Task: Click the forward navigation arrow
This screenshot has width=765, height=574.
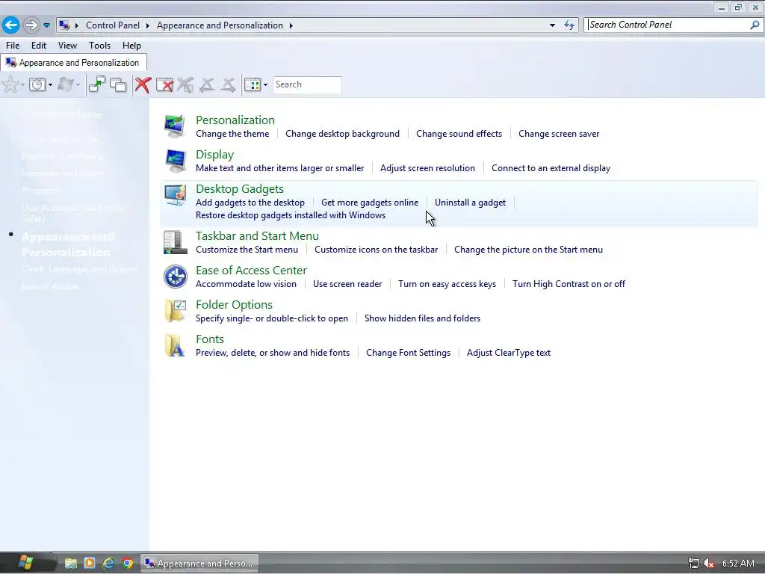Action: coord(31,25)
